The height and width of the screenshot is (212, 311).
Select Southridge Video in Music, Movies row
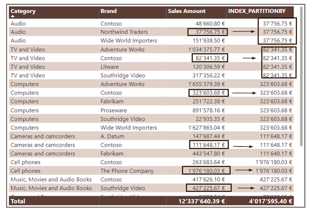click(123, 188)
